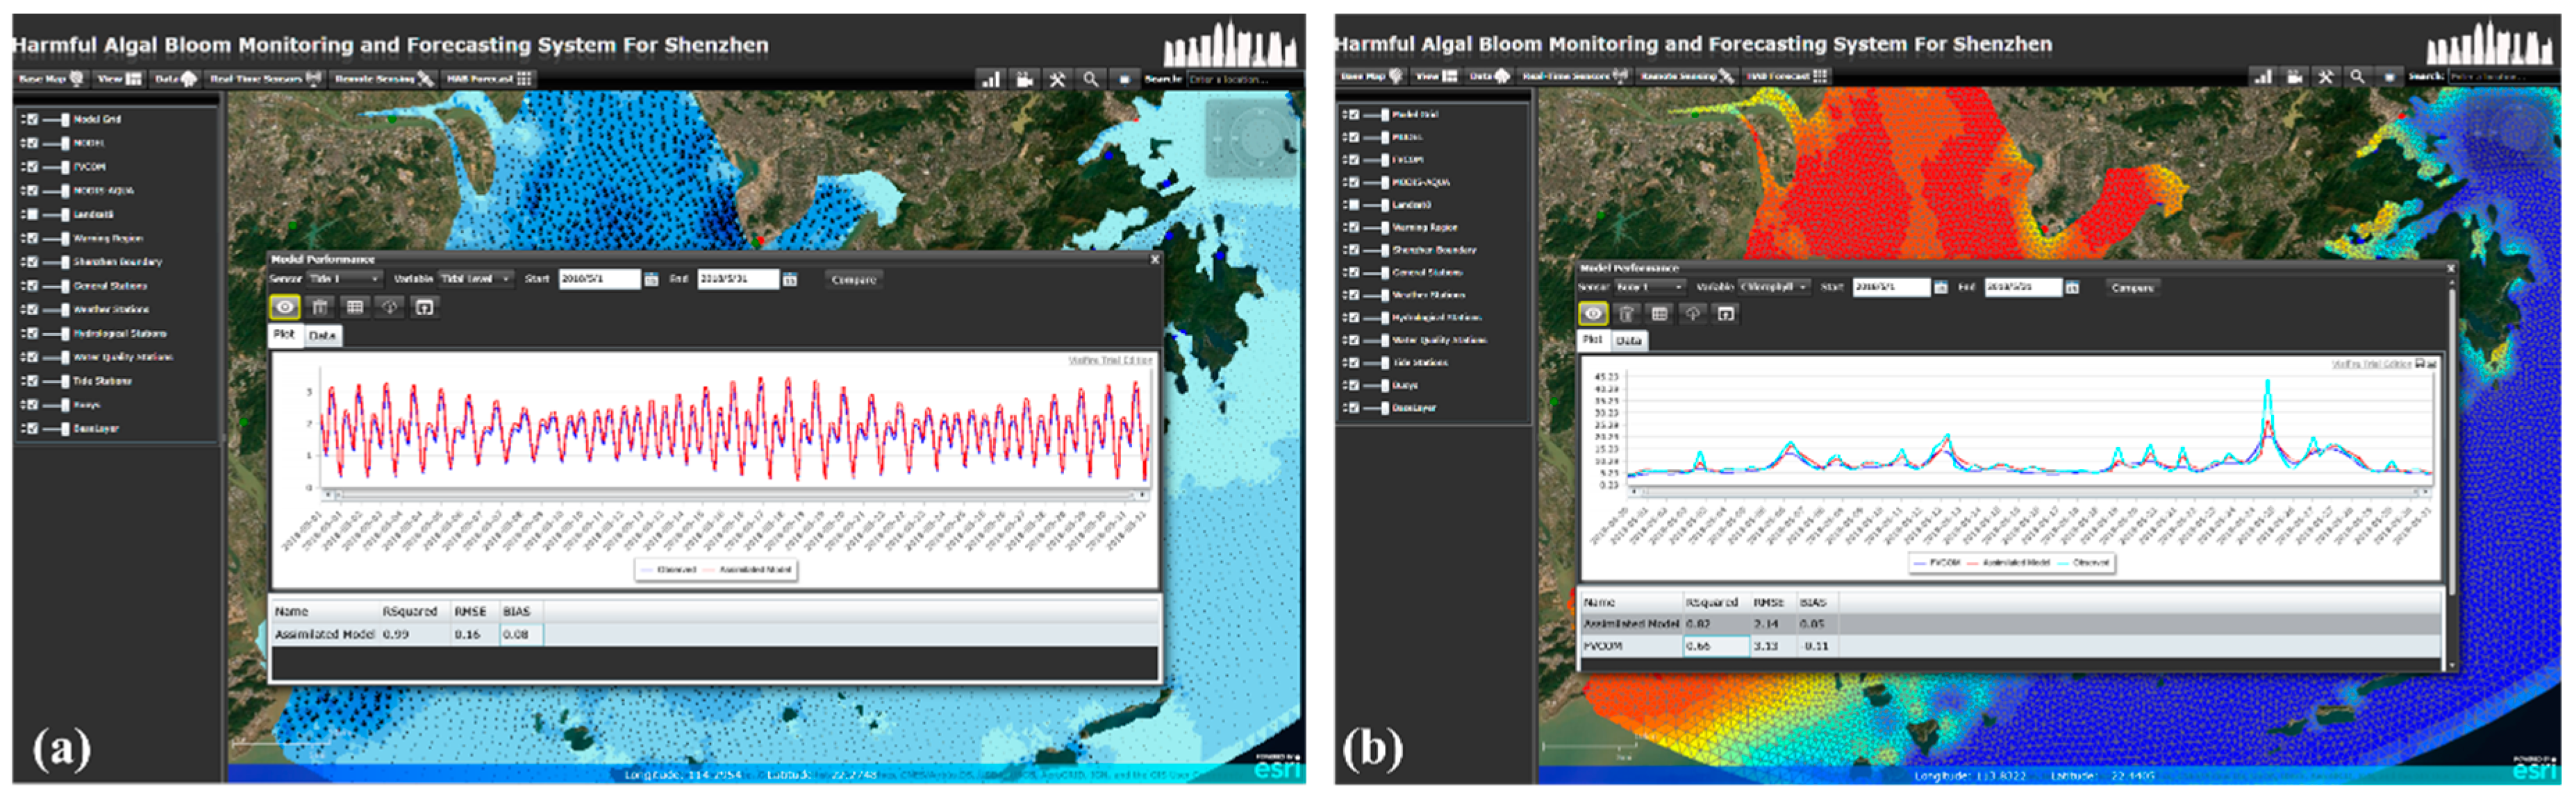Open the Remote Sensing menu in screenshot (b)
This screenshot has width=2576, height=807.
click(x=1685, y=76)
